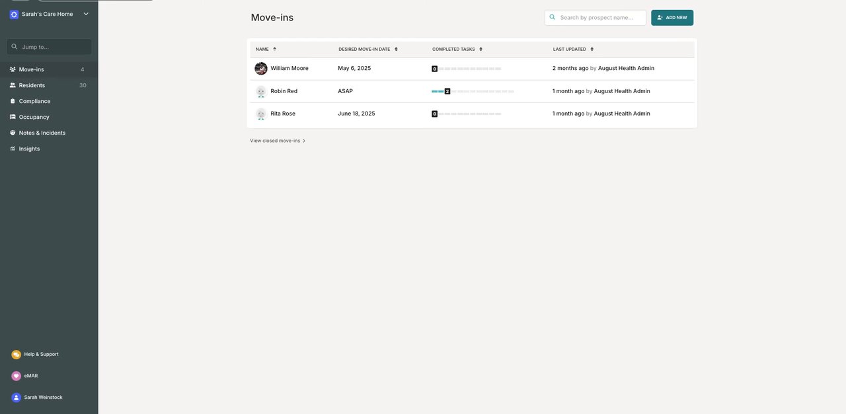Screen dimensions: 846x414
Task: Open the Occupancy page
Action: 34,117
